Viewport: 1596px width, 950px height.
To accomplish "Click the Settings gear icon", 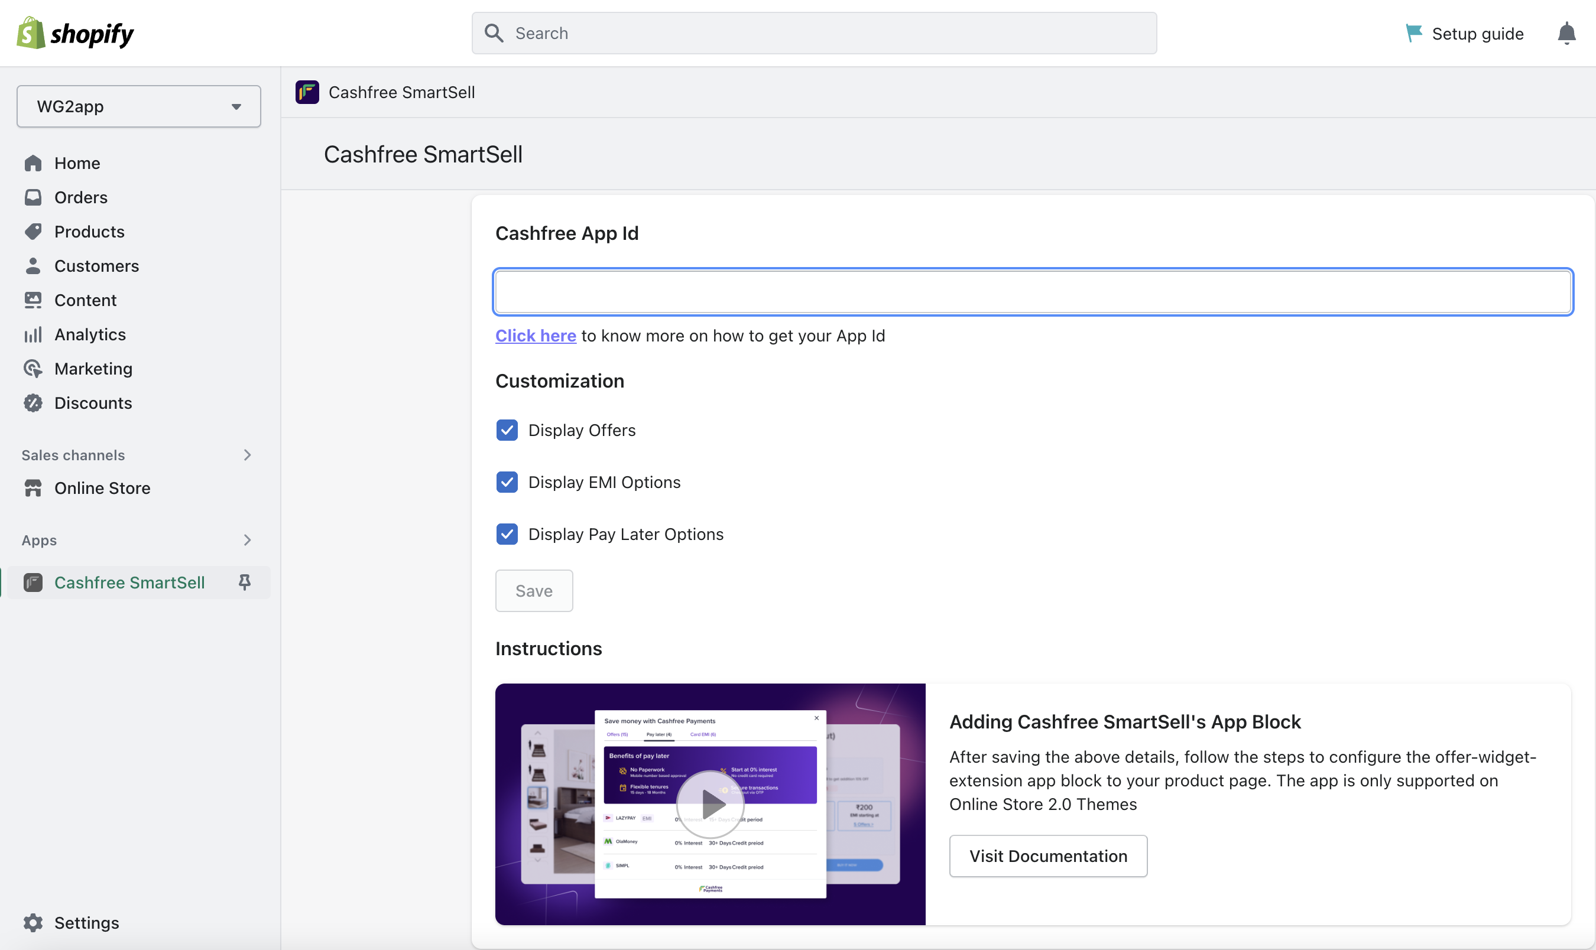I will click(x=33, y=922).
